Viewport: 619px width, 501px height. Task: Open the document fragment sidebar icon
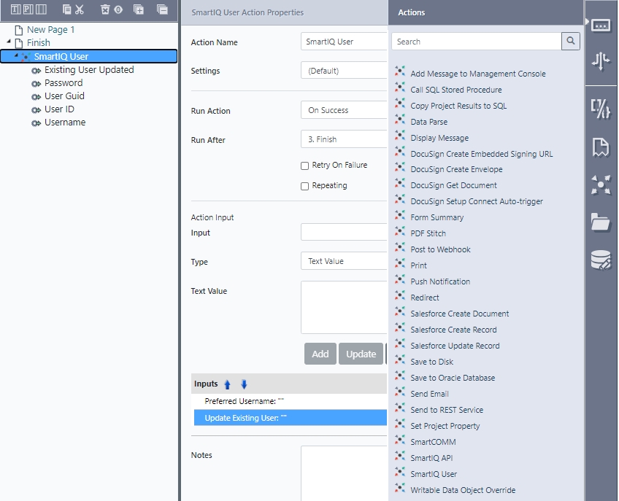coord(601,147)
